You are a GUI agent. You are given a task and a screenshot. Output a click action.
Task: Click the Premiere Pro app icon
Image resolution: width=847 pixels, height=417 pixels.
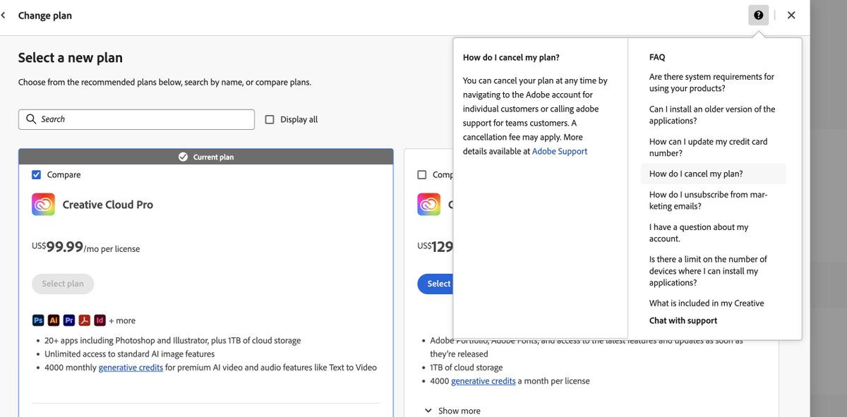point(69,320)
